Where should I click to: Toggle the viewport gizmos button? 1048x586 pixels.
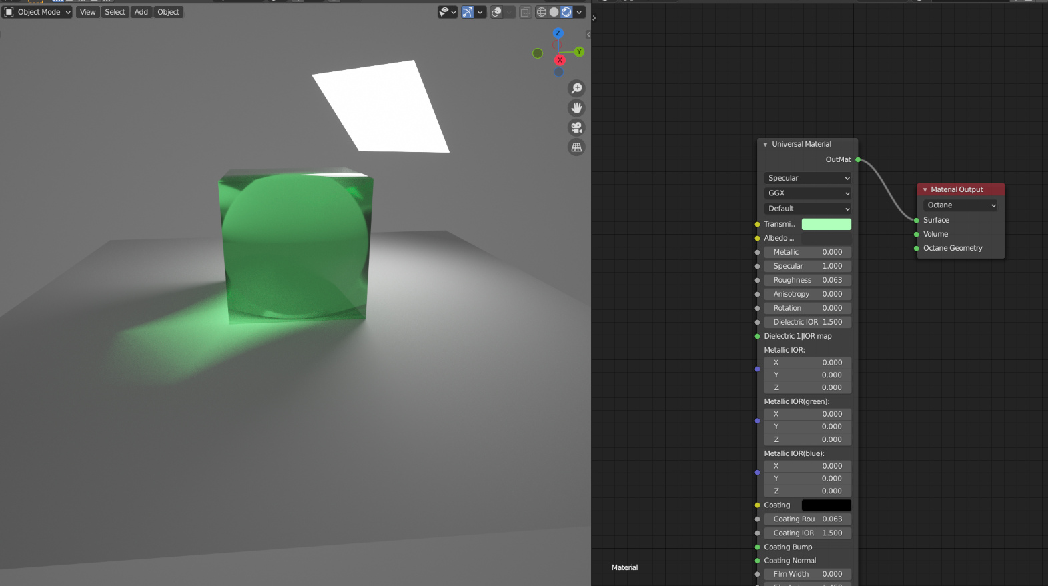468,12
